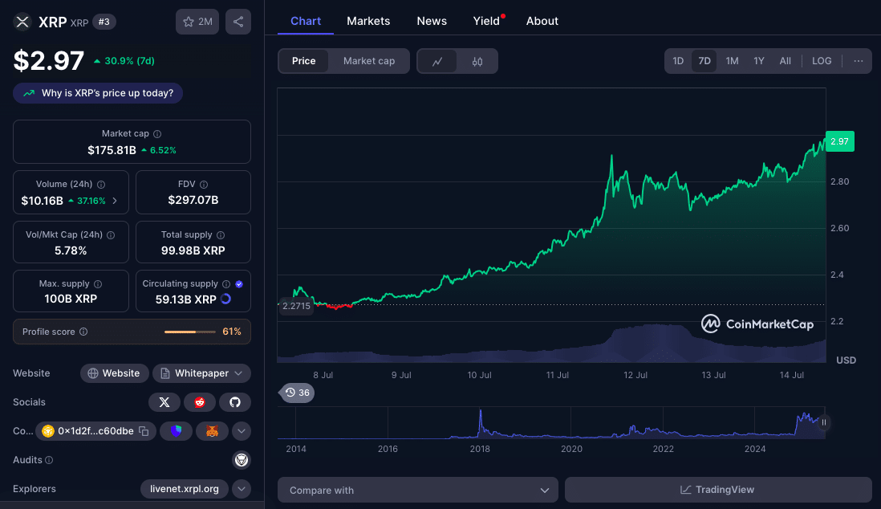881x509 pixels.
Task: Open the audit provider badge icon
Action: click(x=242, y=460)
